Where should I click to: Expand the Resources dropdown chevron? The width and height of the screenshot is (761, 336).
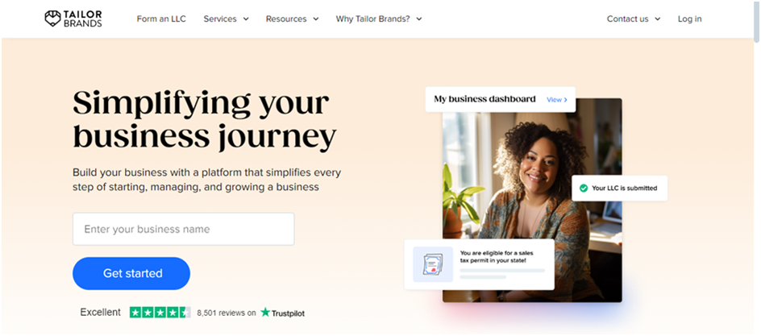315,19
